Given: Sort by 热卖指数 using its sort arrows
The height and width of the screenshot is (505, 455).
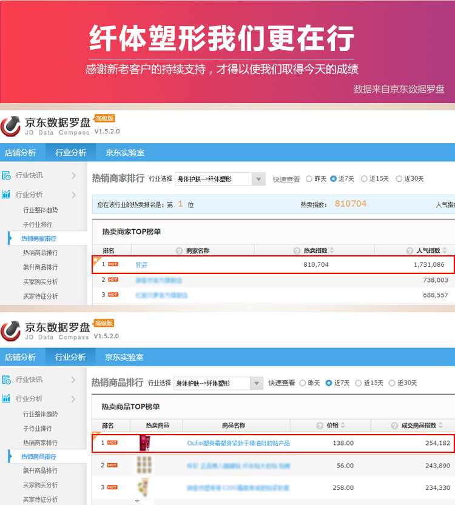Looking at the screenshot, I should (x=332, y=250).
